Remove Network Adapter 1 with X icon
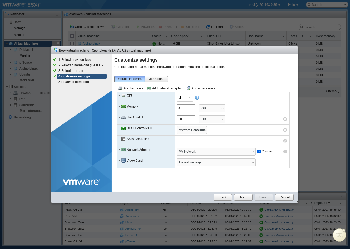350x249 pixels. [285, 152]
